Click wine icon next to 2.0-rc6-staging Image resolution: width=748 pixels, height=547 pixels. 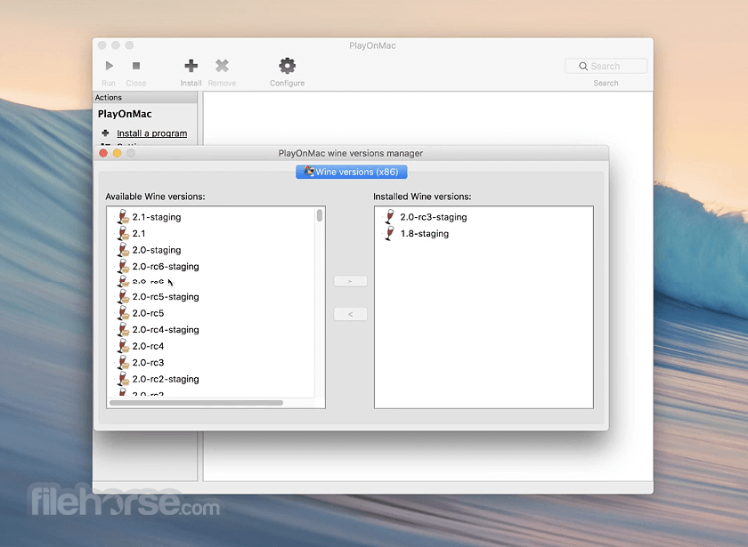pos(123,266)
